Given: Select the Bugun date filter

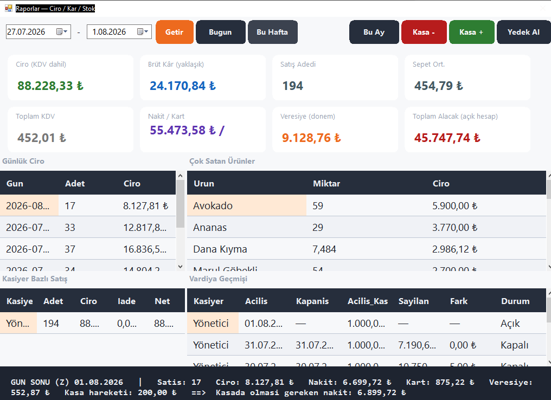Looking at the screenshot, I should coord(220,32).
